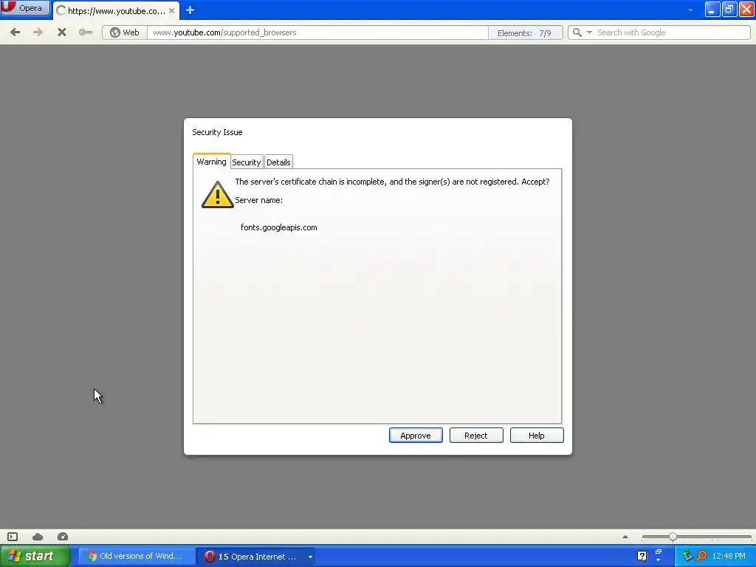Image resolution: width=756 pixels, height=567 pixels.
Task: Click the password wand key icon
Action: (x=86, y=32)
